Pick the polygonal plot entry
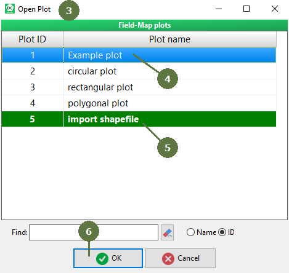The width and height of the screenshot is (289, 273). (139, 103)
